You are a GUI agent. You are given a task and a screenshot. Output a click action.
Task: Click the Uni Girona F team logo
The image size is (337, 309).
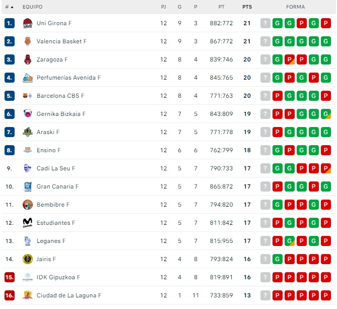coord(28,23)
